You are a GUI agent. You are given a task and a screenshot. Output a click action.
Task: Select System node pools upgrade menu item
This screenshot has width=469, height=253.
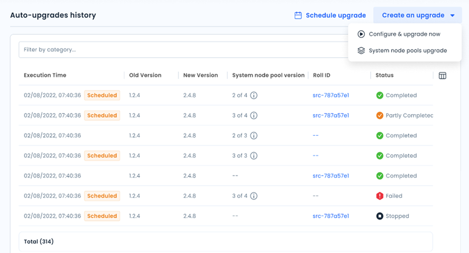tap(408, 51)
